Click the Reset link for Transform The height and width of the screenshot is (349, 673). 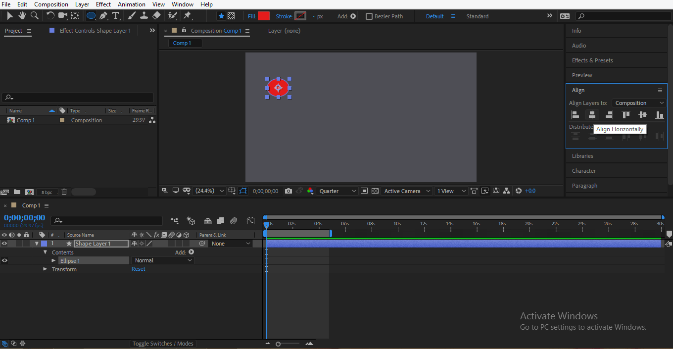coord(138,269)
